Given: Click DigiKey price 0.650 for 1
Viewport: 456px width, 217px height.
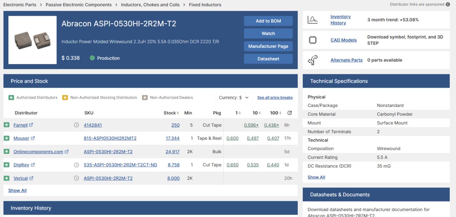Looking at the screenshot, I should [233, 165].
